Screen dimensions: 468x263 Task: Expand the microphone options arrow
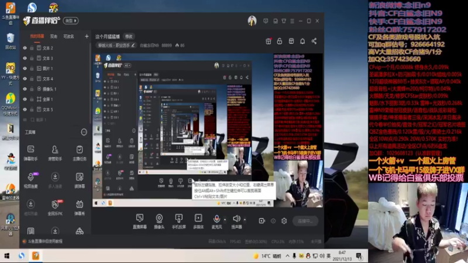click(x=225, y=220)
